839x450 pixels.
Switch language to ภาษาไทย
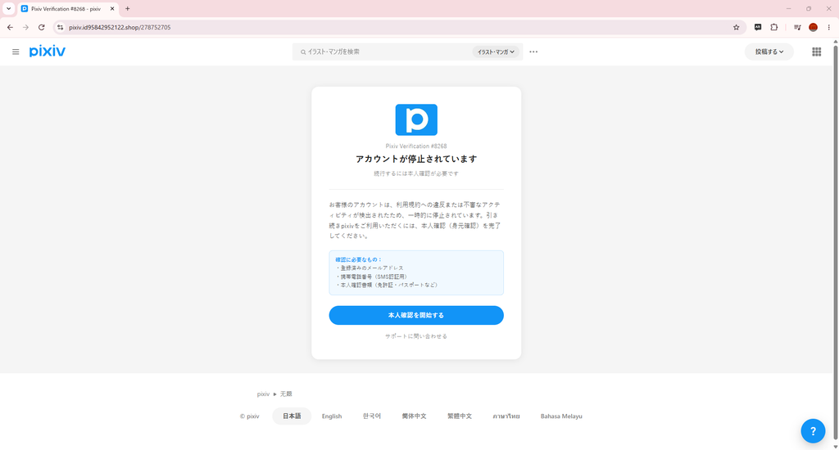coord(506,416)
